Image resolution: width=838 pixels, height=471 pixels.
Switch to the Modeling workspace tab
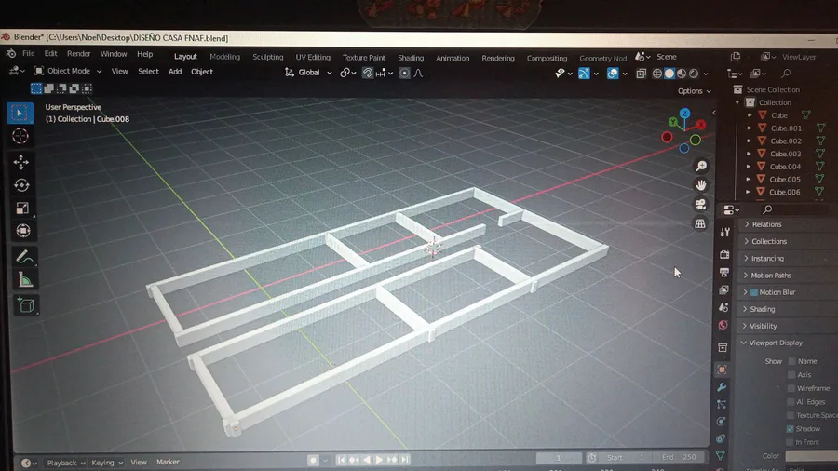click(x=225, y=57)
